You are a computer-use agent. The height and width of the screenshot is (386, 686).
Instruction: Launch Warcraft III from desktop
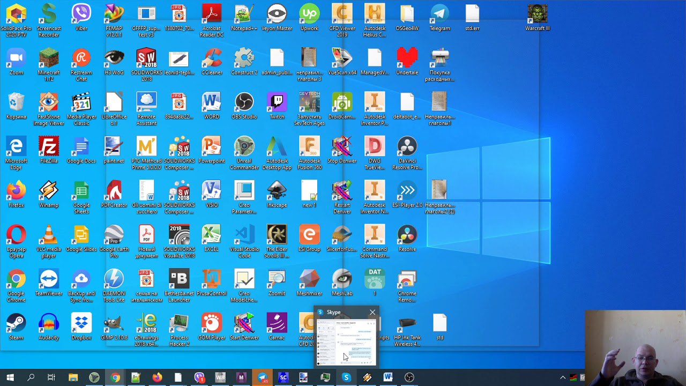[538, 18]
